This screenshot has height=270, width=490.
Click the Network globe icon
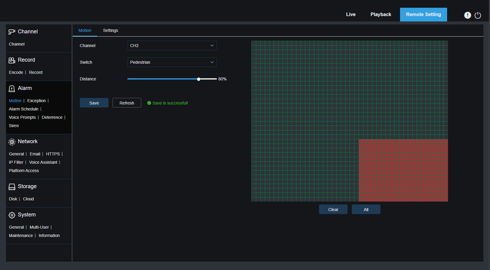click(x=12, y=142)
